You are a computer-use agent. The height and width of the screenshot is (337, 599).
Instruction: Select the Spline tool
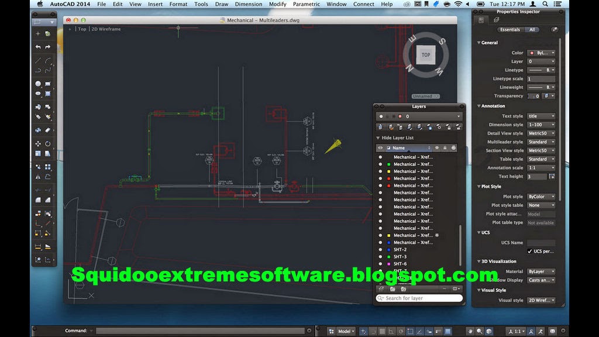point(48,70)
